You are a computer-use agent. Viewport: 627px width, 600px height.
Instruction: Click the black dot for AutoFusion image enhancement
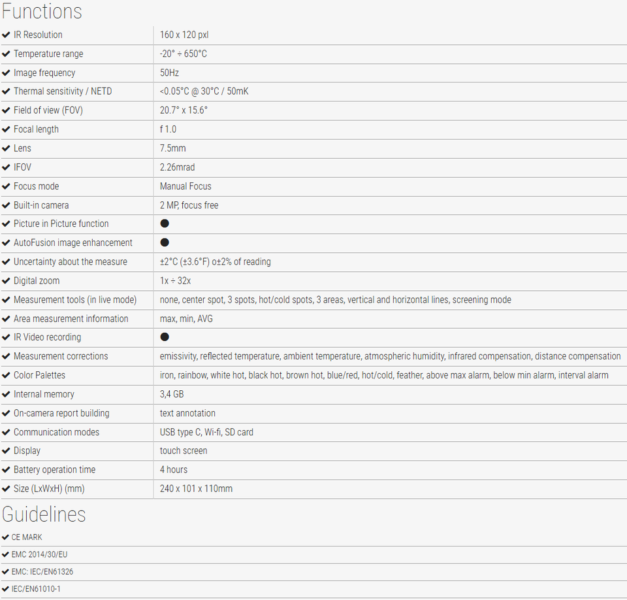click(165, 242)
